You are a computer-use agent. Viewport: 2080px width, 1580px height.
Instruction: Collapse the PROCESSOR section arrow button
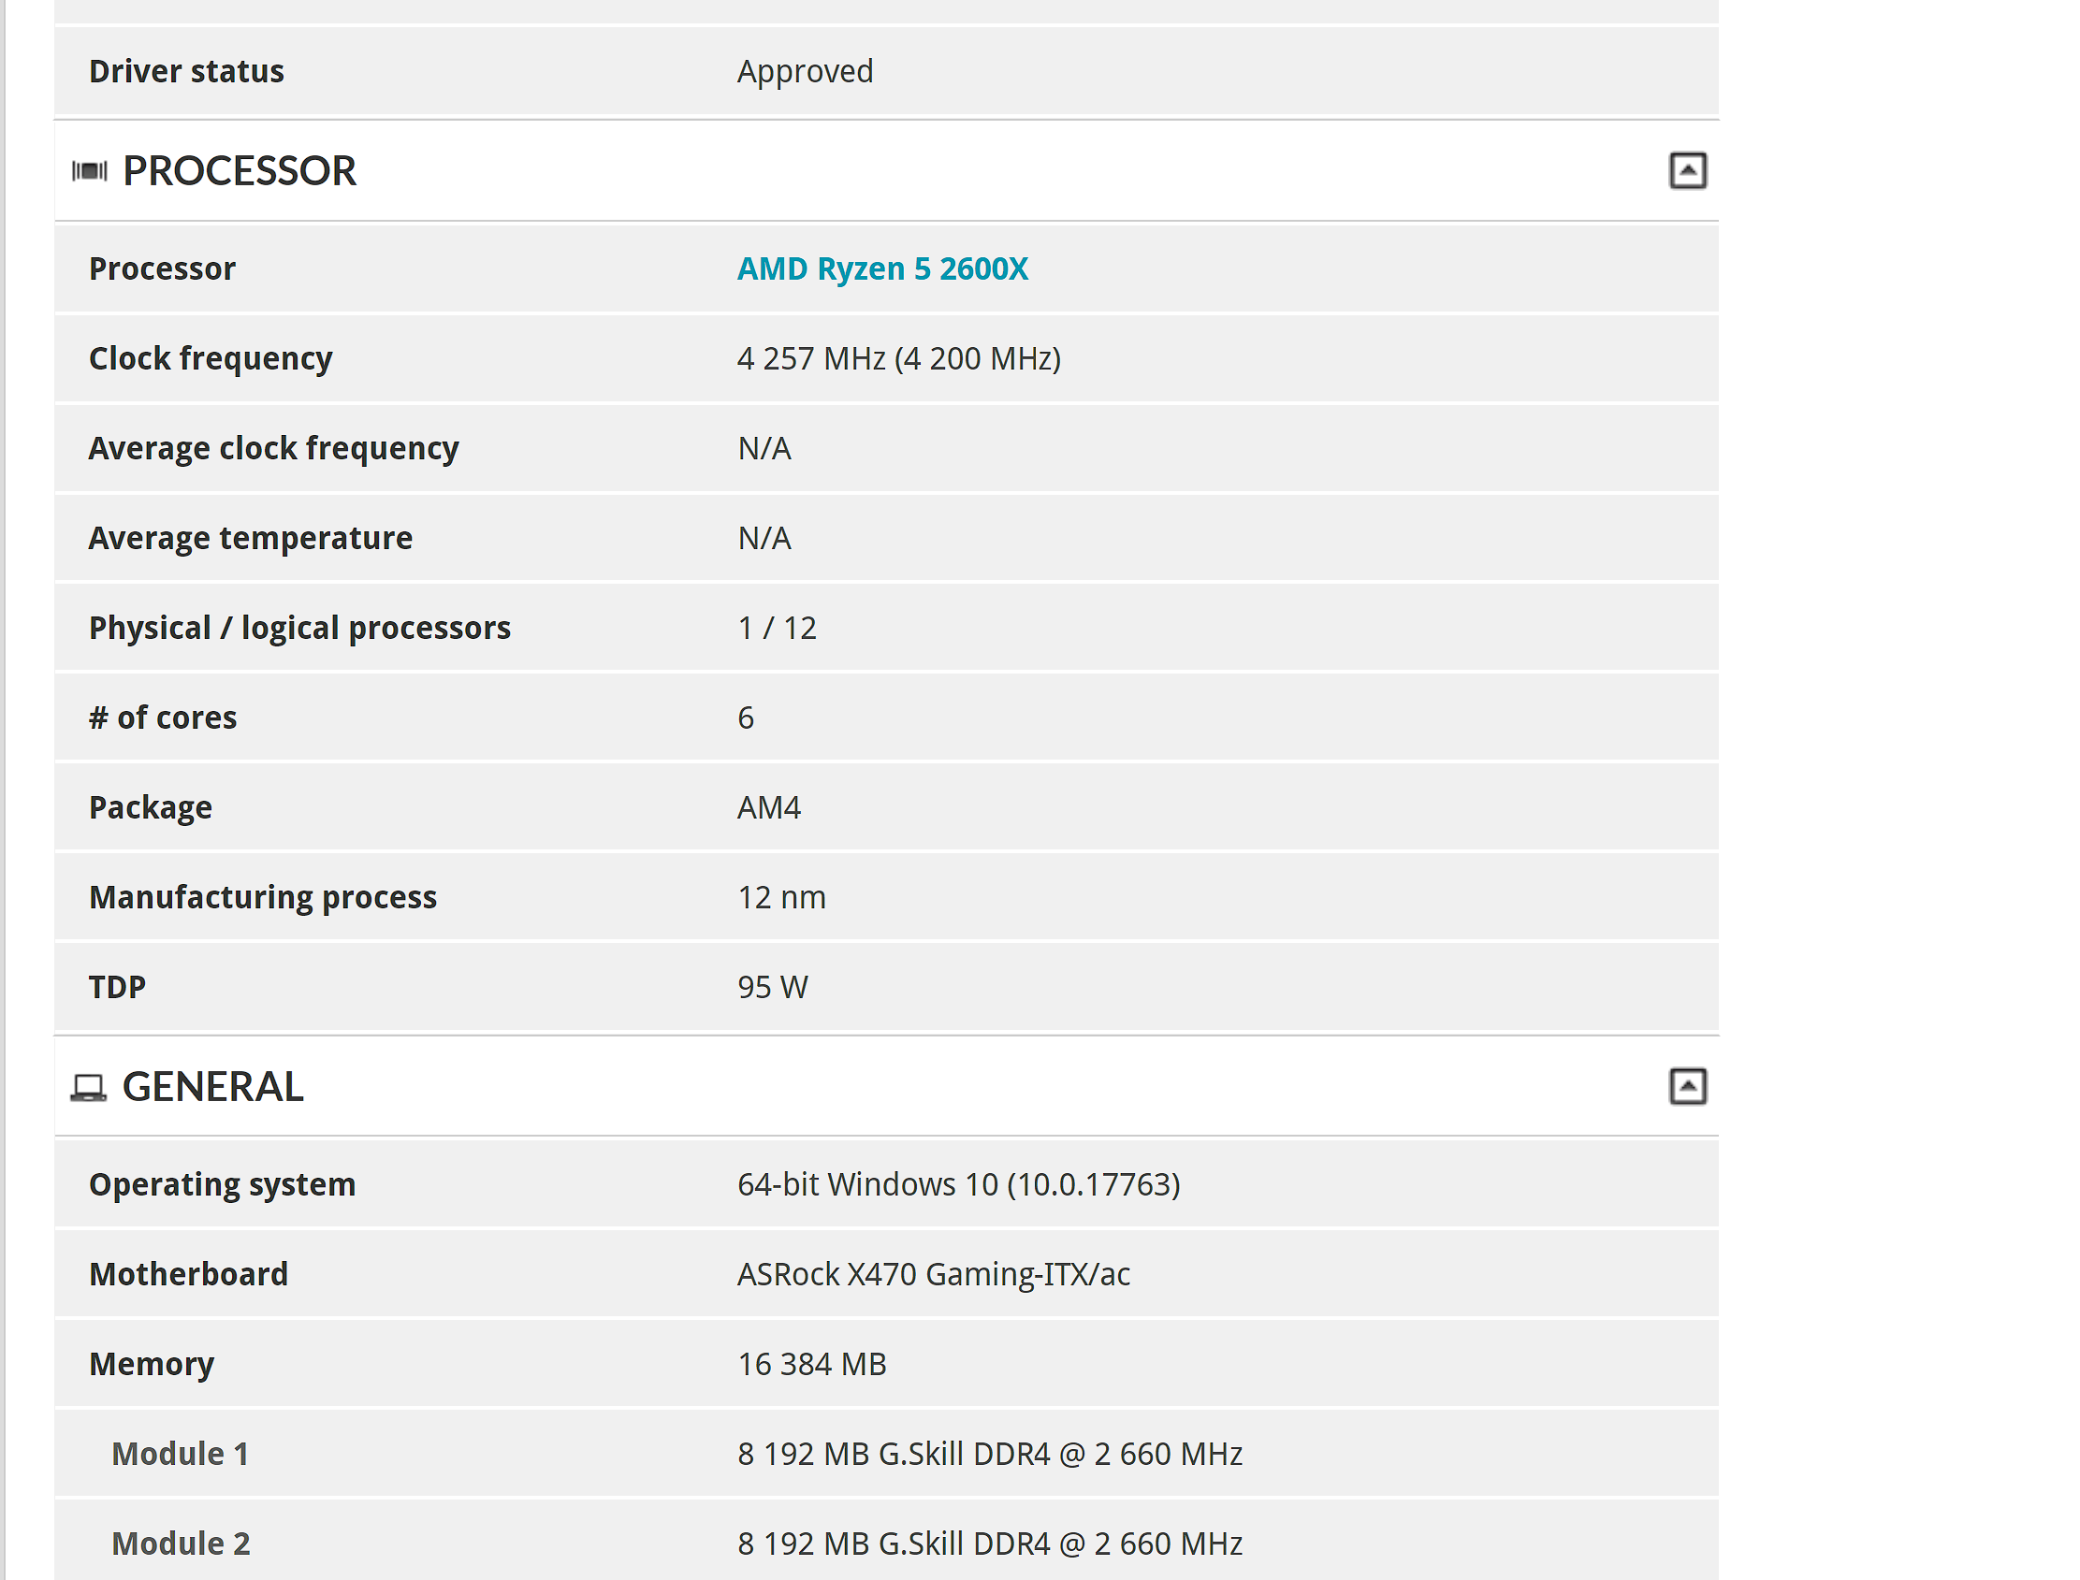1687,171
